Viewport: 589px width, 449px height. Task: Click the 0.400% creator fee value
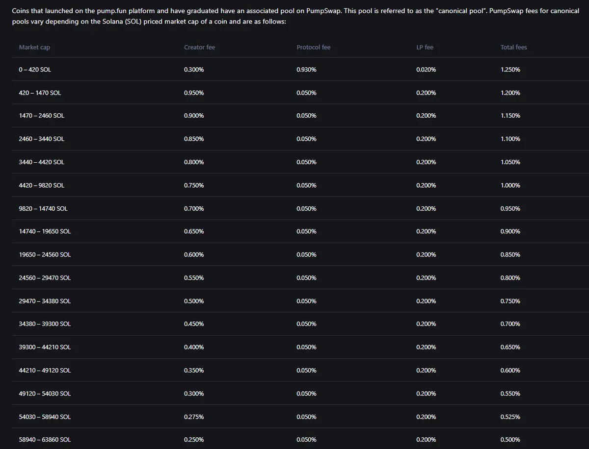(x=194, y=347)
